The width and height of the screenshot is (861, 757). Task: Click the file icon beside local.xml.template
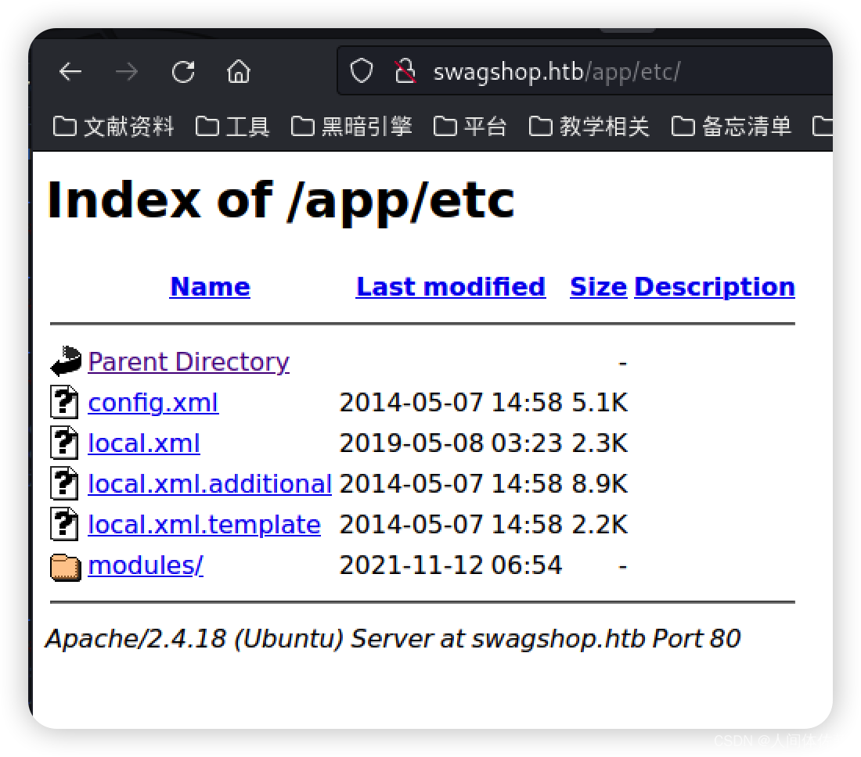pyautogui.click(x=65, y=524)
